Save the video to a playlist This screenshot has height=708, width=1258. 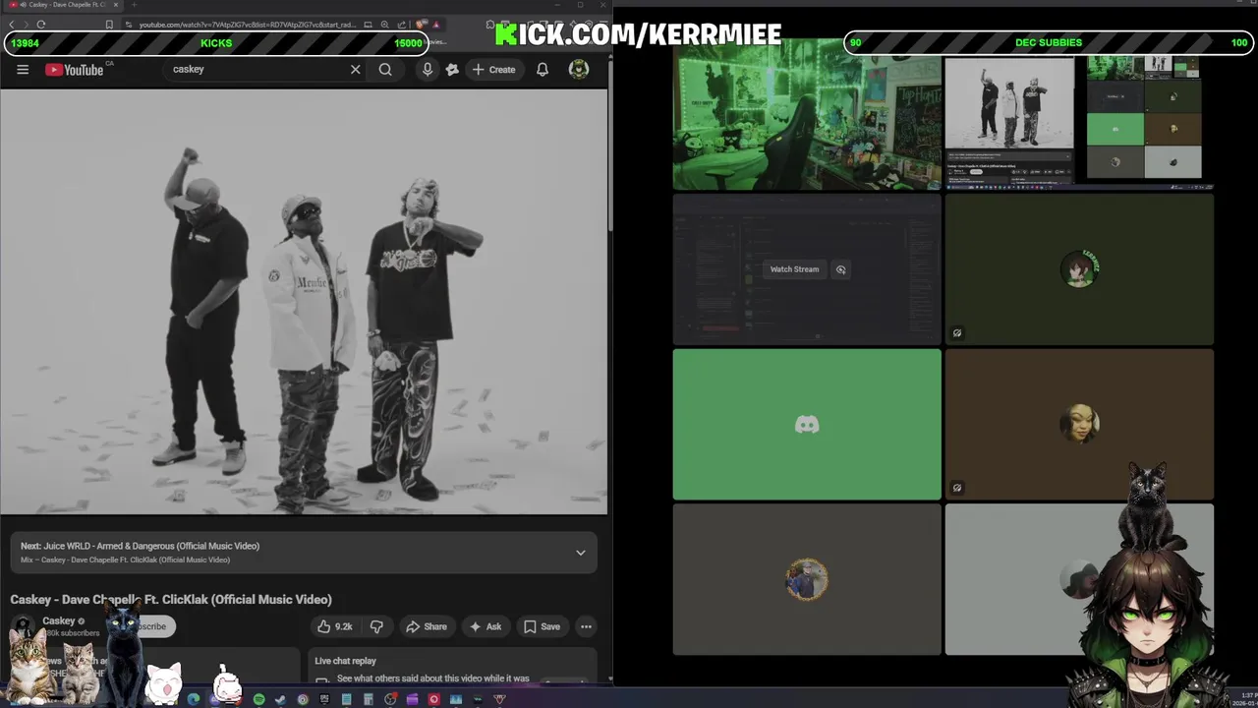[543, 626]
